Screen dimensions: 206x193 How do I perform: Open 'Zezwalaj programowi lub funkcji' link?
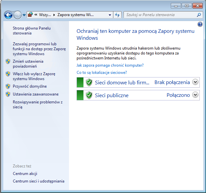click(39, 49)
